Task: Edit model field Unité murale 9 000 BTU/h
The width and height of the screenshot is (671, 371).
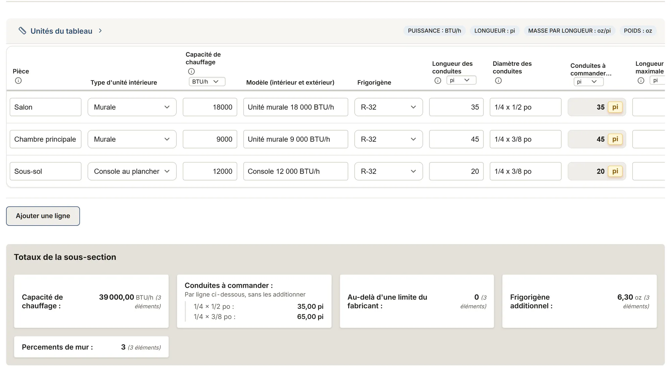Action: pos(296,139)
